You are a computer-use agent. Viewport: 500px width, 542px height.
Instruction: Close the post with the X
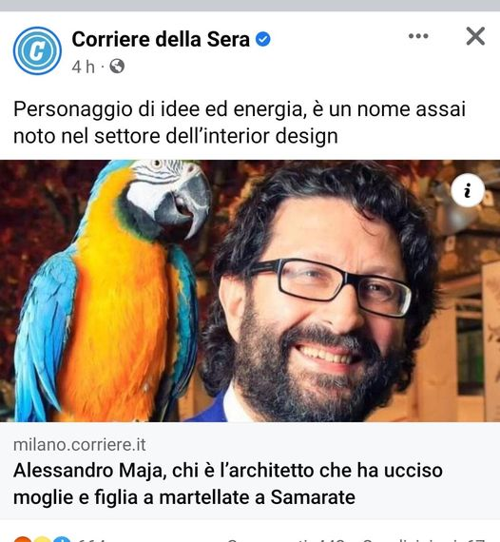(x=475, y=36)
